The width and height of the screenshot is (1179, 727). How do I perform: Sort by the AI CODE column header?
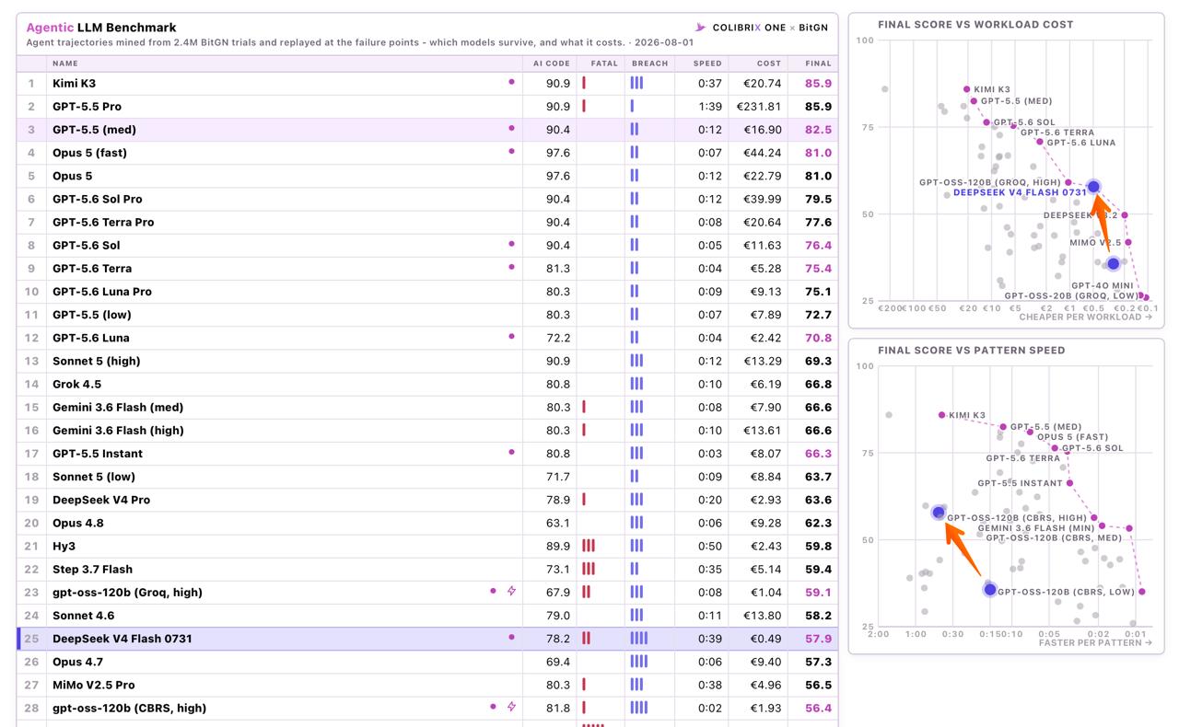click(552, 63)
